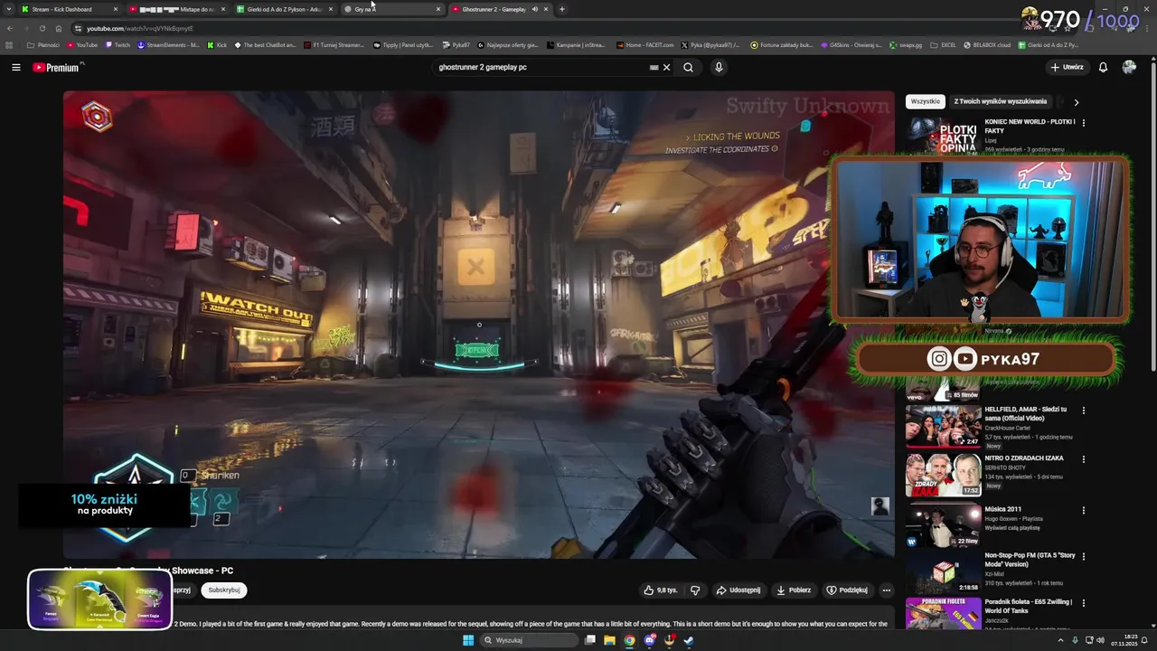Open Steam from taskbar
This screenshot has height=651, width=1157.
pos(689,640)
